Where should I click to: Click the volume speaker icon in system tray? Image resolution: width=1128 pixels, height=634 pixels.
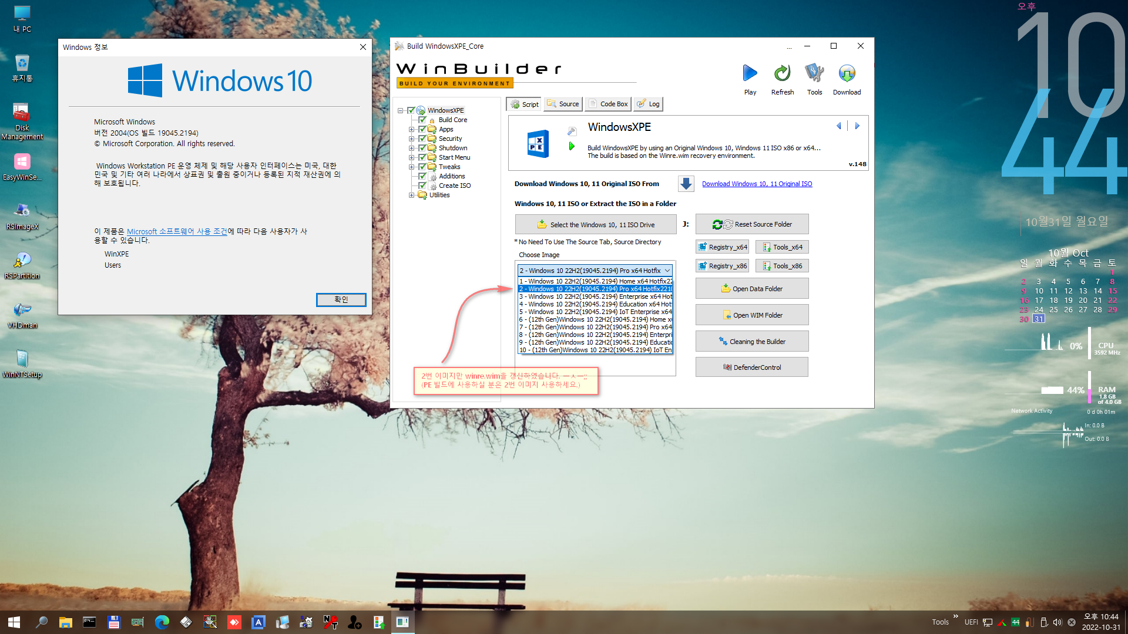coord(1057,622)
